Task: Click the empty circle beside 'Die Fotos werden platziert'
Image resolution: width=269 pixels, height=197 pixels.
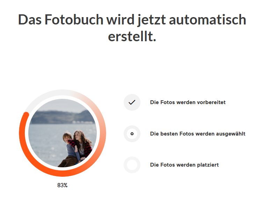Action: (132, 165)
